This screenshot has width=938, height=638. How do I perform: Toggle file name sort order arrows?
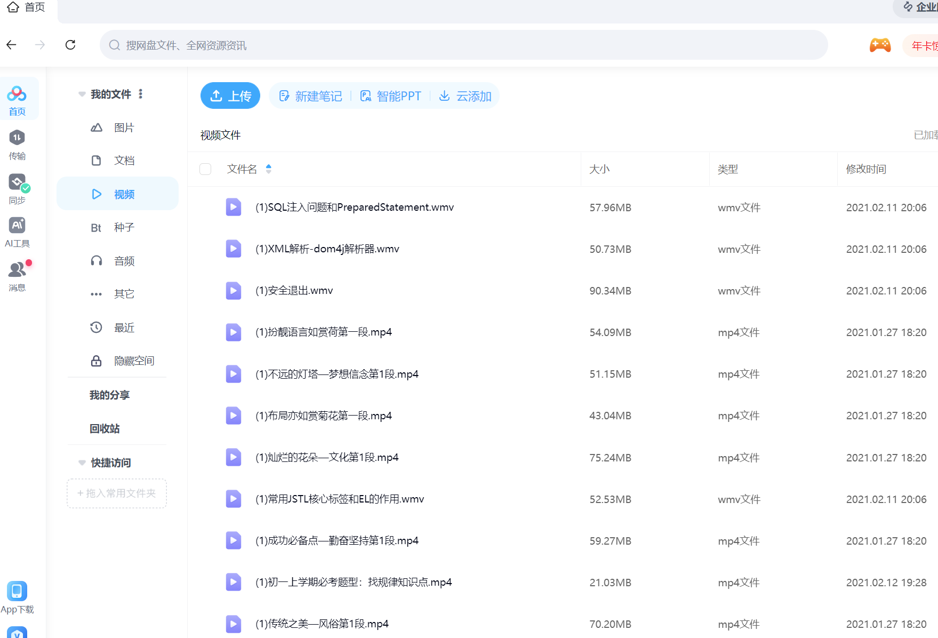point(269,169)
